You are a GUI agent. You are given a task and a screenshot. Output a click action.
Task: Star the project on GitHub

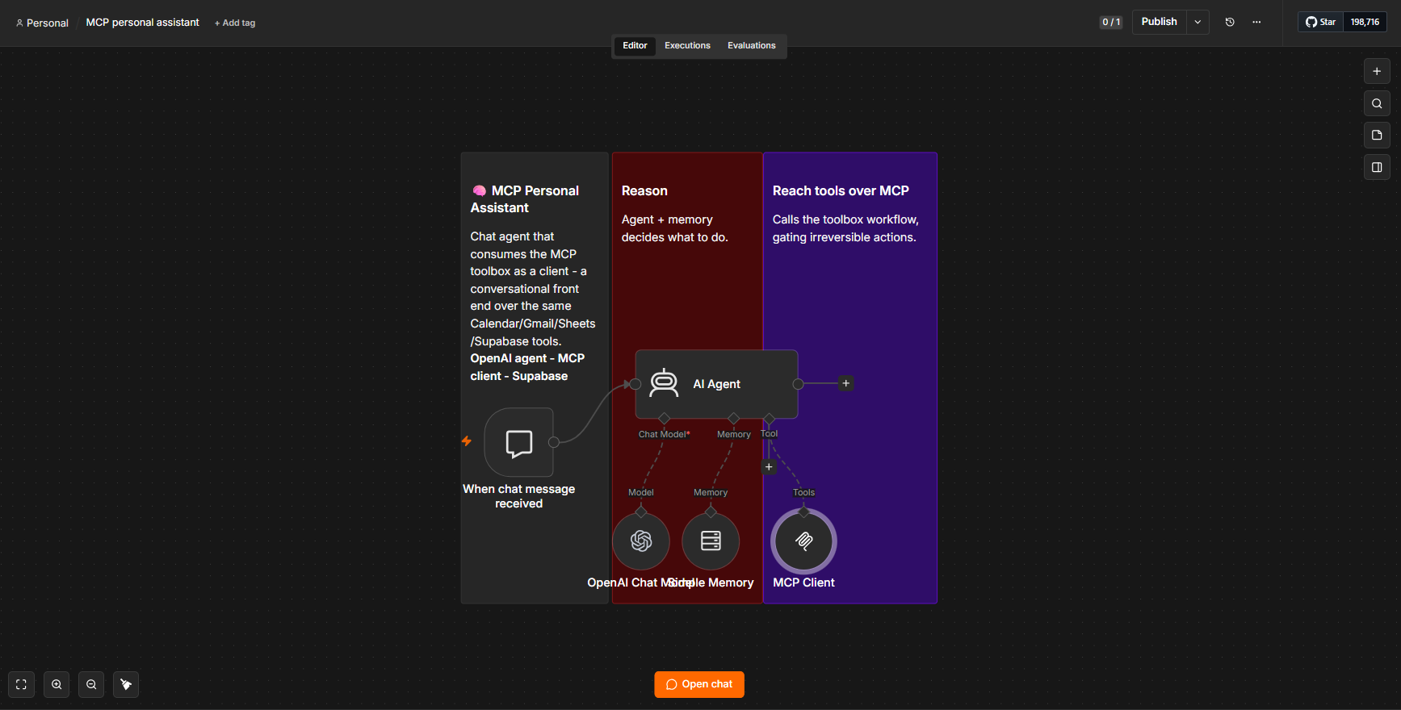(x=1321, y=23)
